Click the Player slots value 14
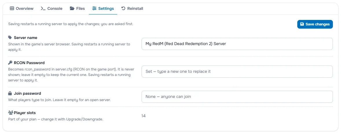341x134 pixels. pyautogui.click(x=143, y=116)
